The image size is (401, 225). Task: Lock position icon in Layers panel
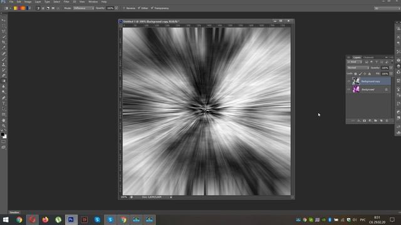[x=365, y=74]
